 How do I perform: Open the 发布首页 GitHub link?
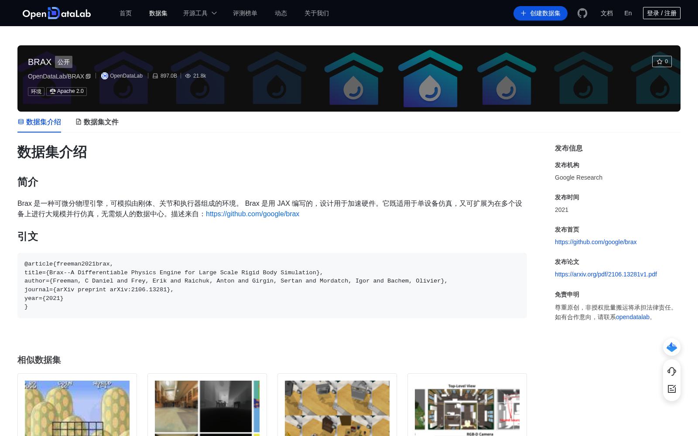point(595,242)
